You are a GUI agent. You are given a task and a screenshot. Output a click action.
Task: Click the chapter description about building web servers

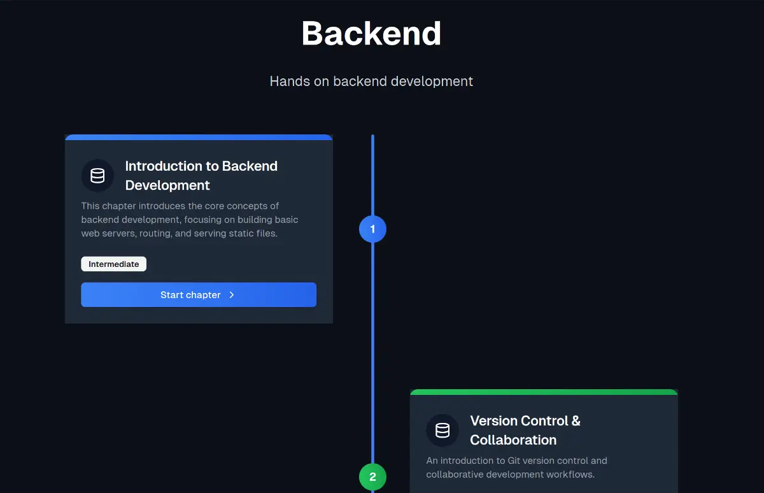tap(190, 220)
